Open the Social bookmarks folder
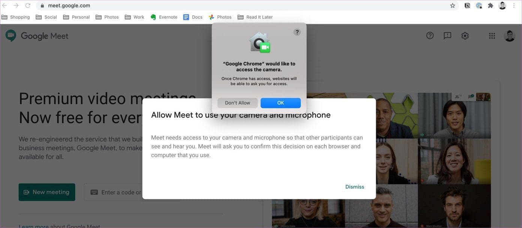This screenshot has height=228, width=522. coord(46,17)
